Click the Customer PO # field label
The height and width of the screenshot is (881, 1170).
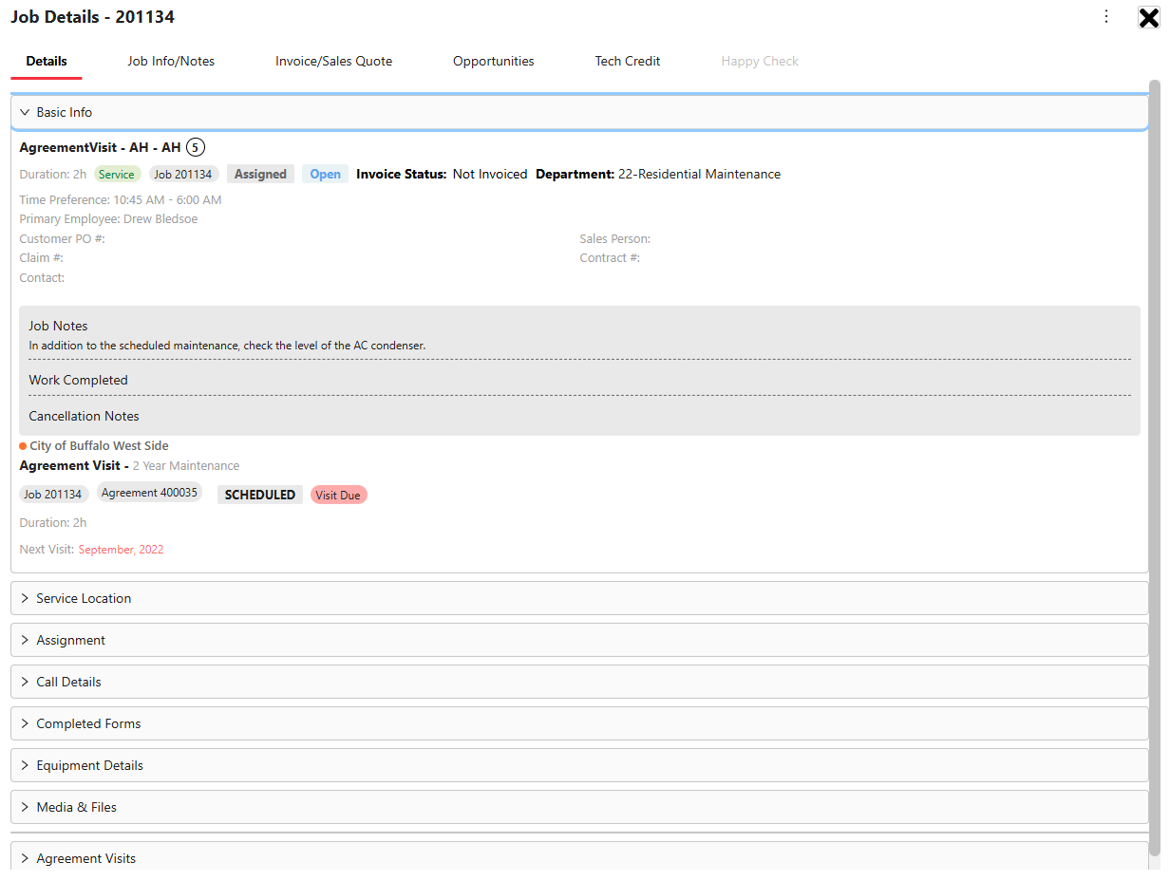click(62, 239)
